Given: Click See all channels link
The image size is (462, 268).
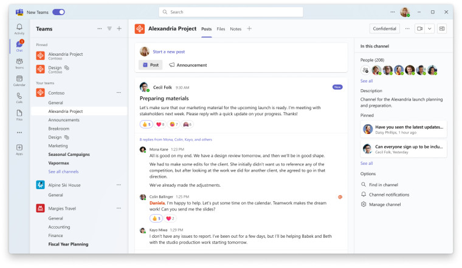Looking at the screenshot, I should [x=63, y=172].
